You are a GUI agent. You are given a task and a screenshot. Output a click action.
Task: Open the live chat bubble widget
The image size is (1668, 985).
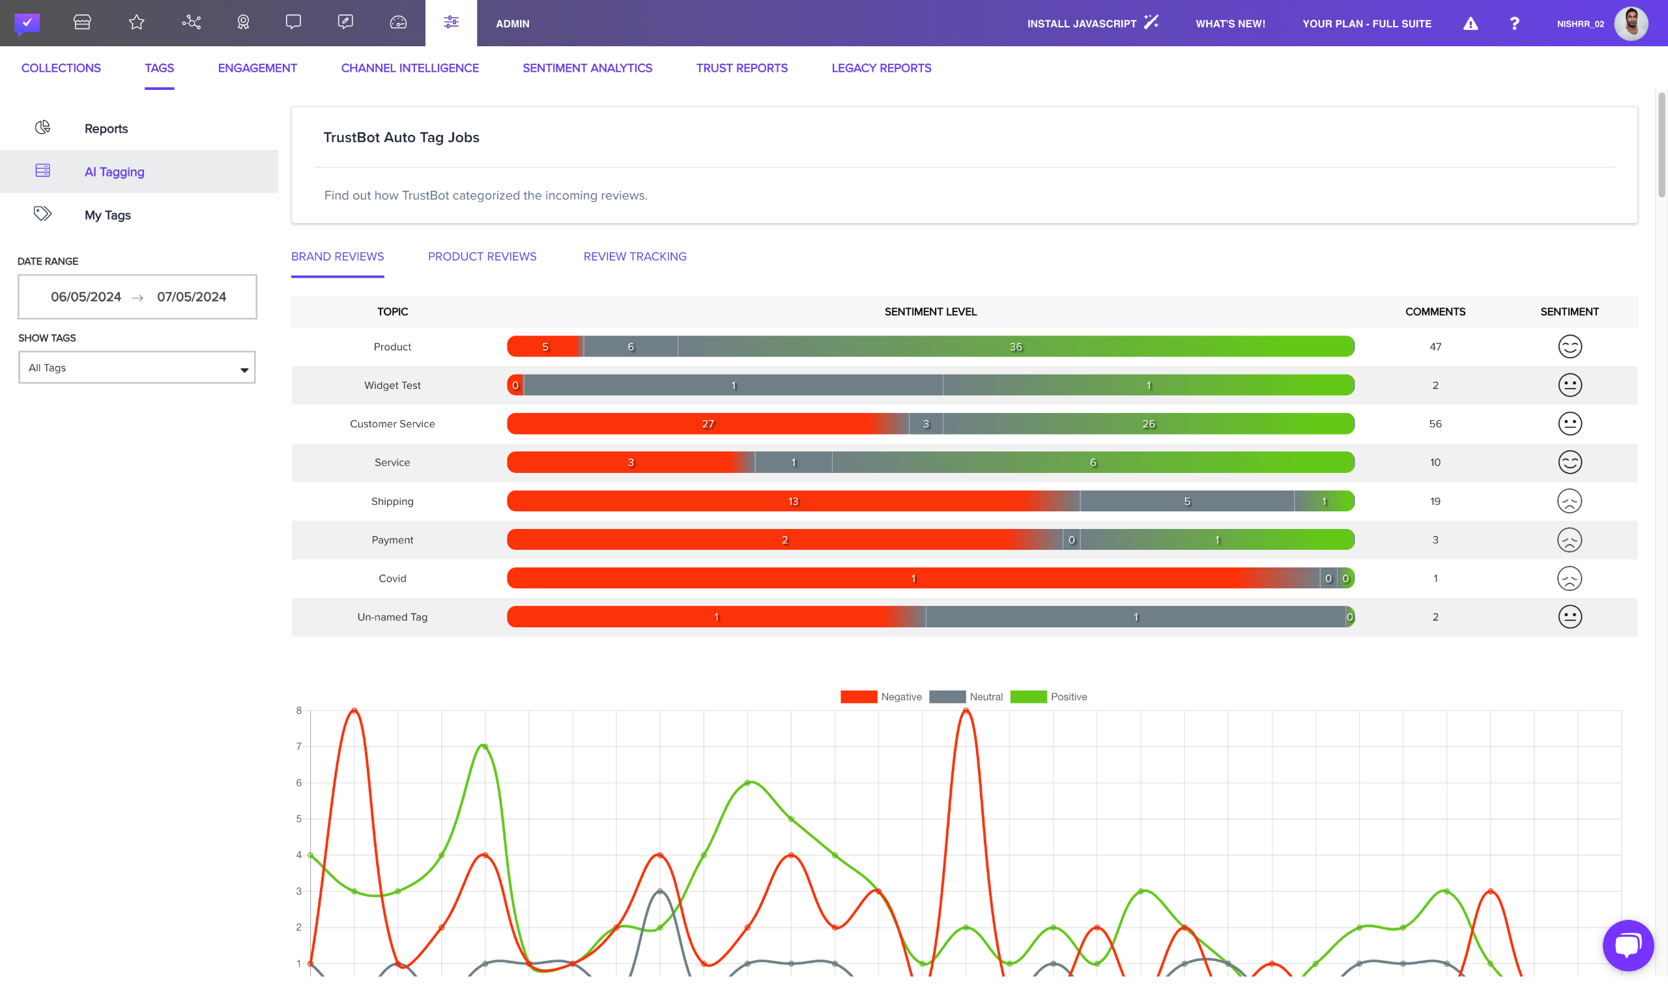point(1627,945)
